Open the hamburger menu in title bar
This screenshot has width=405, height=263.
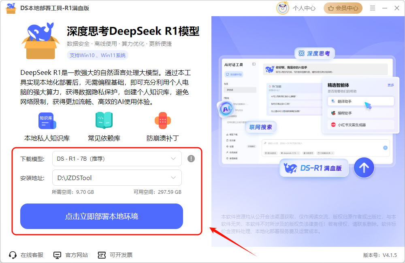pyautogui.click(x=373, y=8)
